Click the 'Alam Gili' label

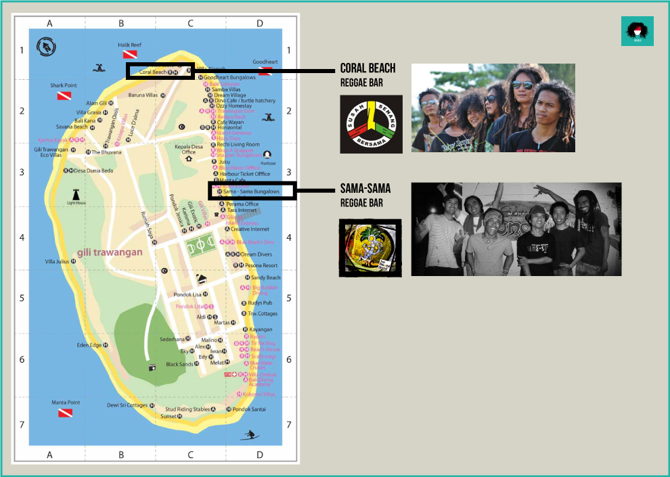coord(96,104)
